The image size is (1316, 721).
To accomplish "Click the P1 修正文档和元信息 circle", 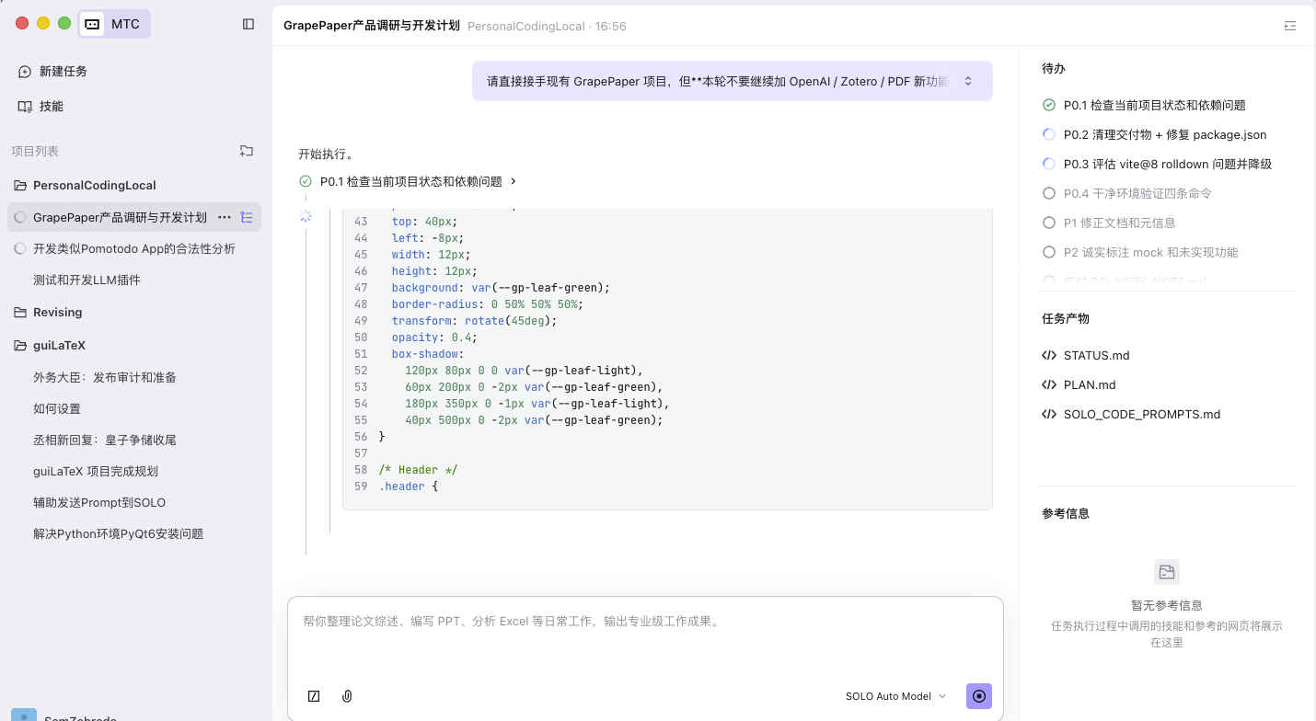I will click(1048, 223).
